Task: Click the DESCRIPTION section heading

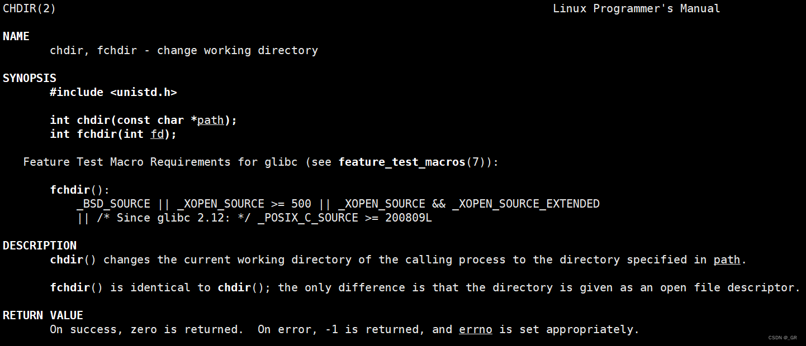Action: pyautogui.click(x=40, y=246)
